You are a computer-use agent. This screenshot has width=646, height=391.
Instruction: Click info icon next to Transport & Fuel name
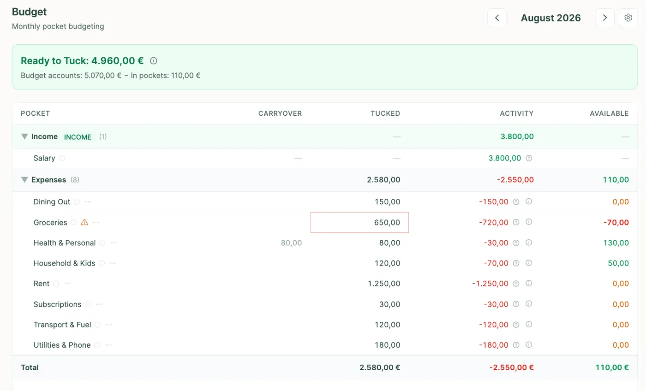pyautogui.click(x=97, y=325)
